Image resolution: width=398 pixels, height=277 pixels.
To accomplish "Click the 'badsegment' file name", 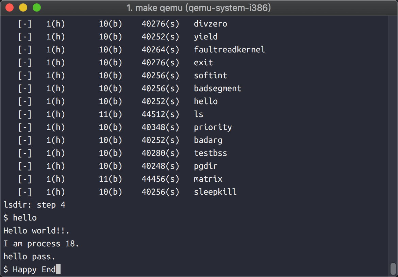I will coord(217,88).
